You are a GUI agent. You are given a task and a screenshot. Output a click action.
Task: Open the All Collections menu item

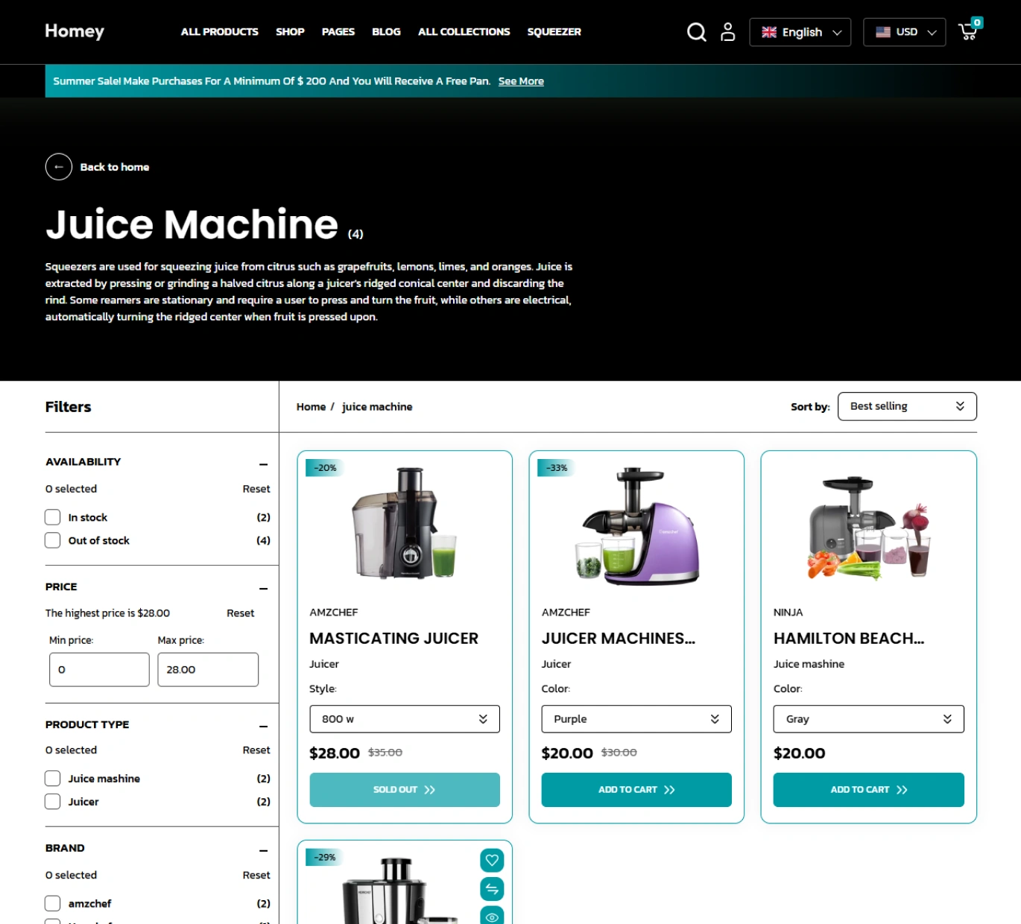464,32
